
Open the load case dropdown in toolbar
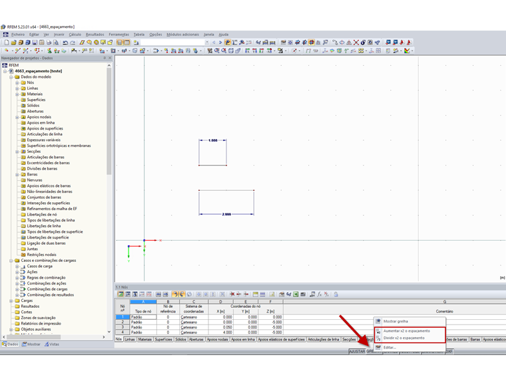pyautogui.click(x=207, y=43)
